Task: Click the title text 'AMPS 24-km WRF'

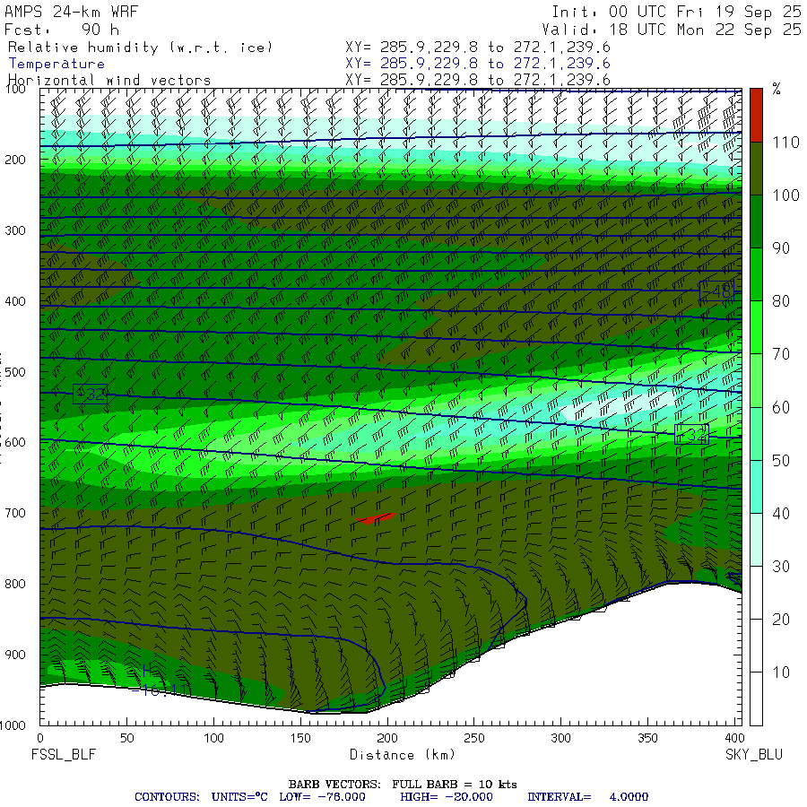Action: (x=72, y=12)
